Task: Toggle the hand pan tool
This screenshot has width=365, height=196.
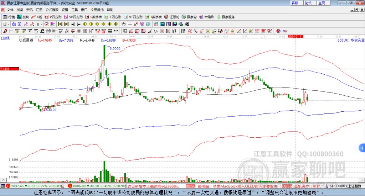Action: [124, 24]
